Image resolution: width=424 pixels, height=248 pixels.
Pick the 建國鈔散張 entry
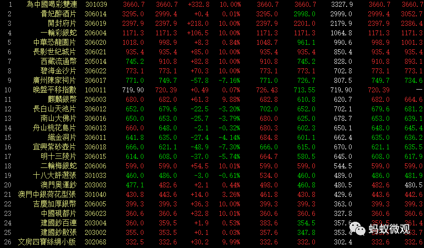click(x=59, y=233)
